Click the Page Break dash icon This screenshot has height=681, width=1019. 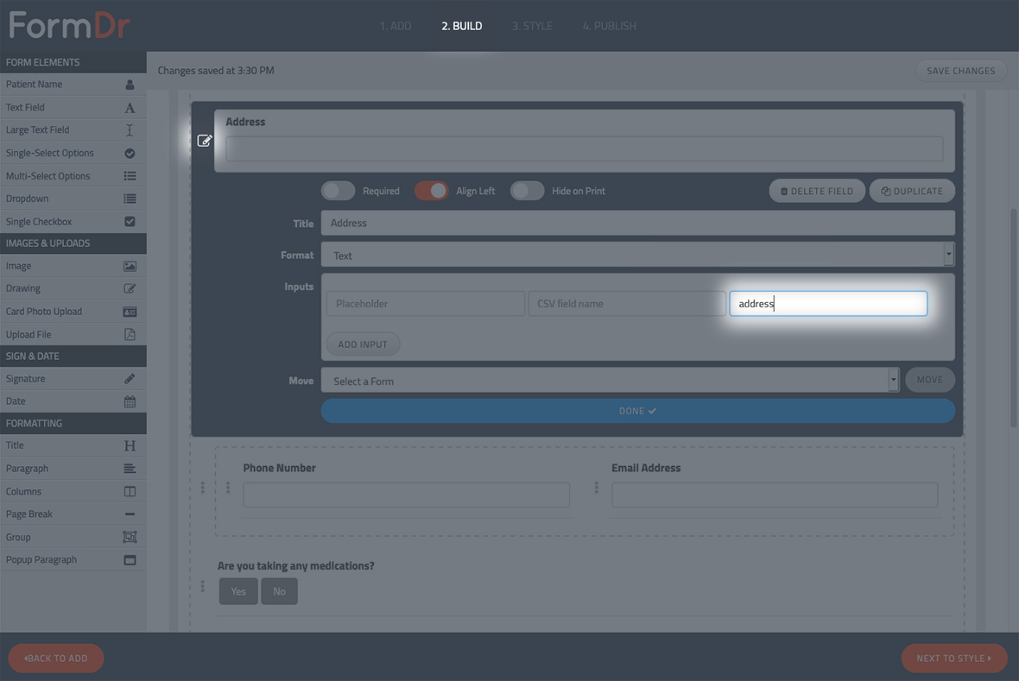tap(130, 514)
